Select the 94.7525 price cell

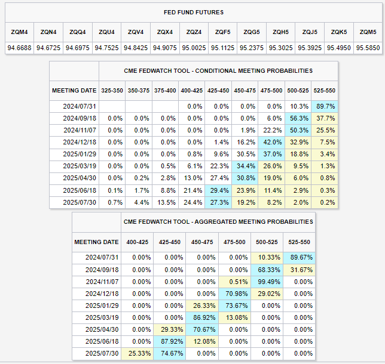click(x=106, y=48)
